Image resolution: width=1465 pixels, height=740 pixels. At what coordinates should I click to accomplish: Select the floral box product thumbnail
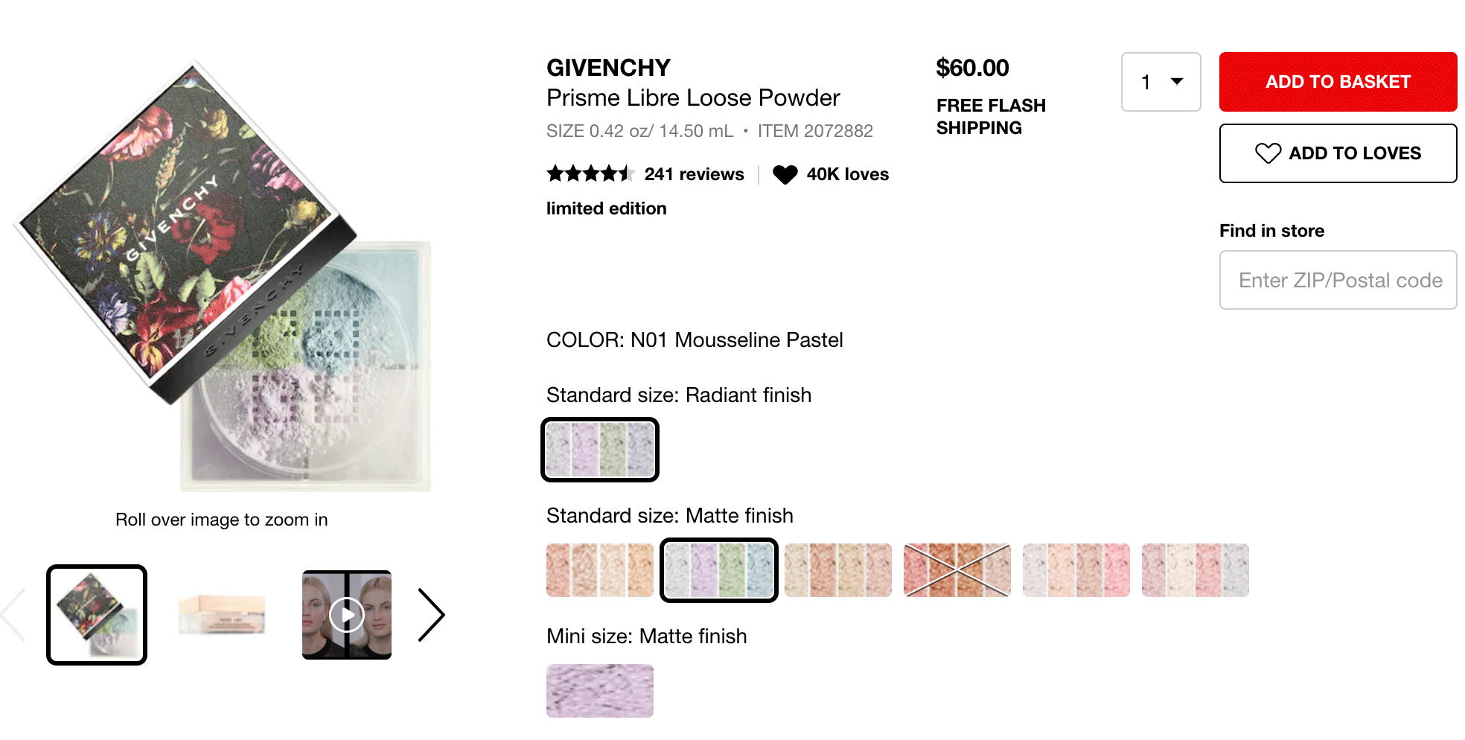tap(97, 615)
